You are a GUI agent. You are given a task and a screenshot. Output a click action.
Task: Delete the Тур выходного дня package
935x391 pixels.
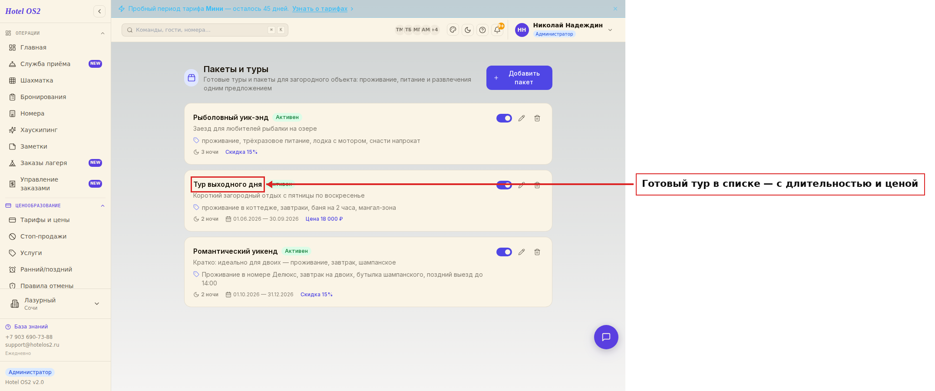[x=537, y=185]
